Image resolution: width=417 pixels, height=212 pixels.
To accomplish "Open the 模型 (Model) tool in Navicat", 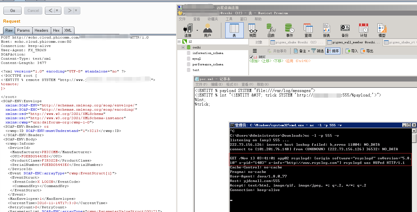I will 382,31.
